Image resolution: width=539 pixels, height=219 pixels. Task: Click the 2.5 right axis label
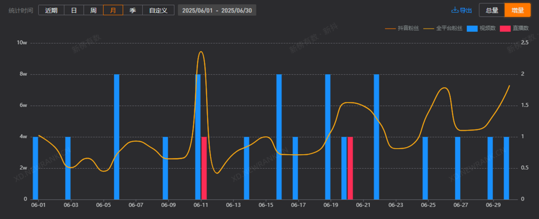click(x=525, y=42)
